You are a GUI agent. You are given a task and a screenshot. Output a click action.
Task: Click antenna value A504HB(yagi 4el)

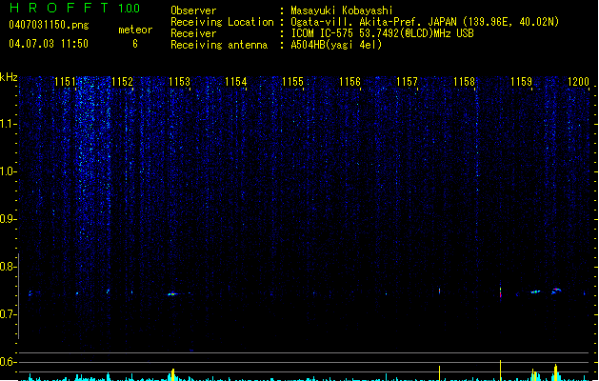point(336,45)
